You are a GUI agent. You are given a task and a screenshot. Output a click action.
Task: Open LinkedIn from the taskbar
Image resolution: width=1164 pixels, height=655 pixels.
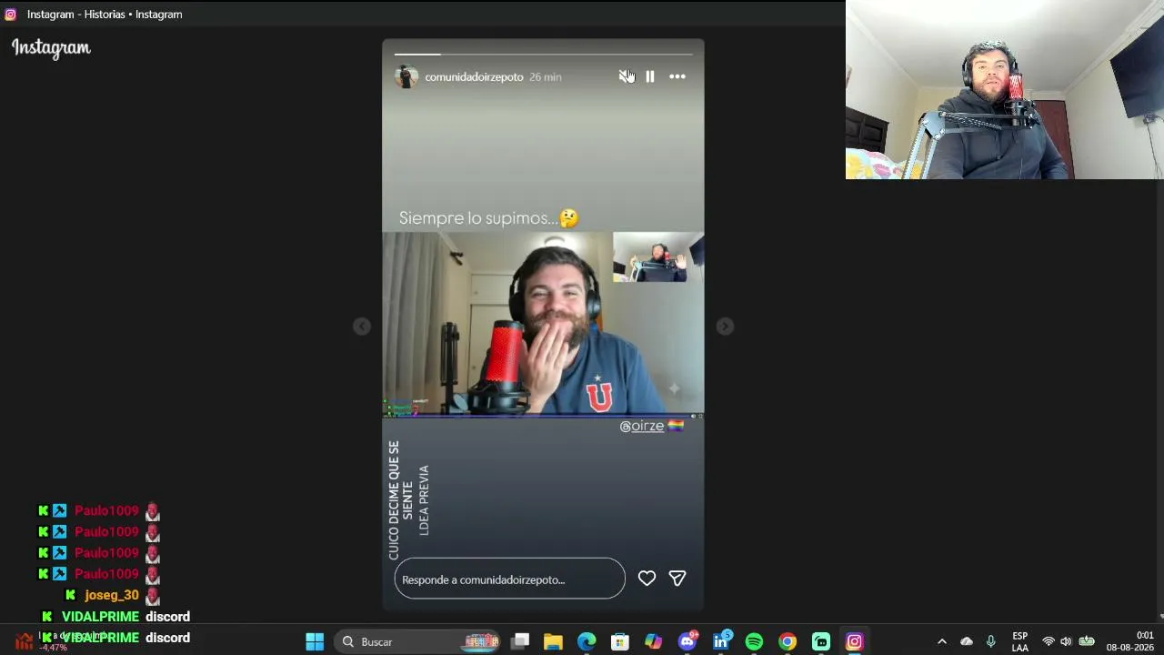click(720, 642)
